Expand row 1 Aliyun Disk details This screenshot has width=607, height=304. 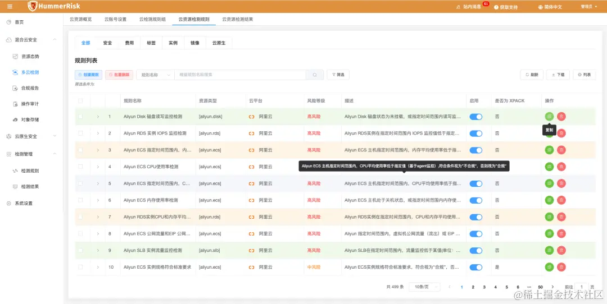pos(98,117)
